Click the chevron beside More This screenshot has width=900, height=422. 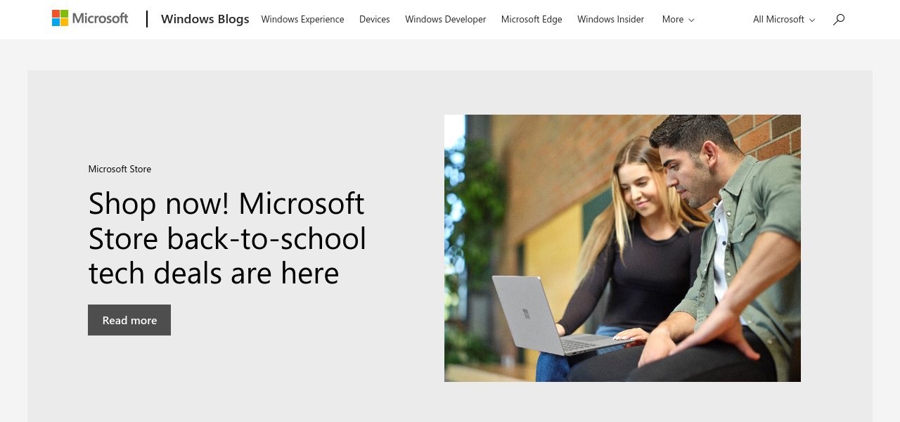pos(691,20)
